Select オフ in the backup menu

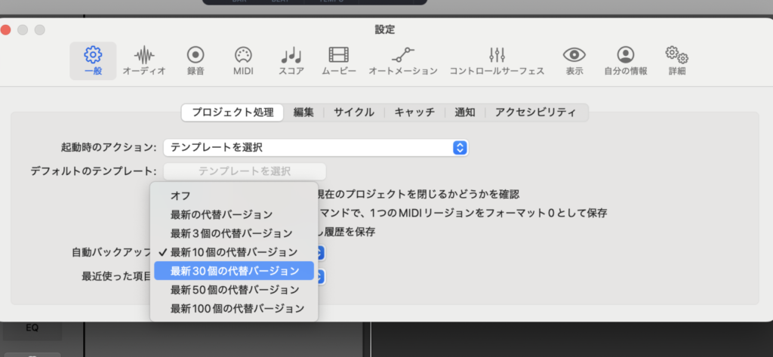tap(234, 195)
